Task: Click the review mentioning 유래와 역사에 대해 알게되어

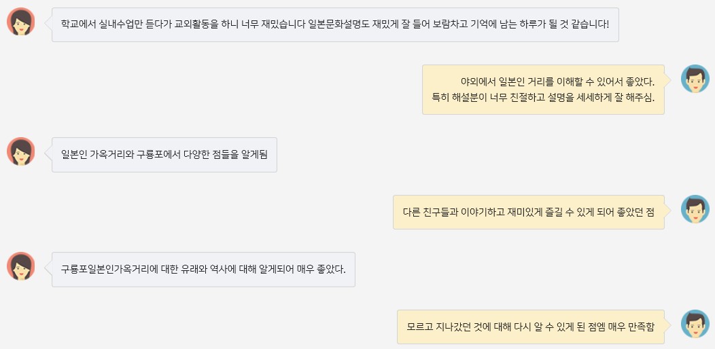Action: [203, 269]
